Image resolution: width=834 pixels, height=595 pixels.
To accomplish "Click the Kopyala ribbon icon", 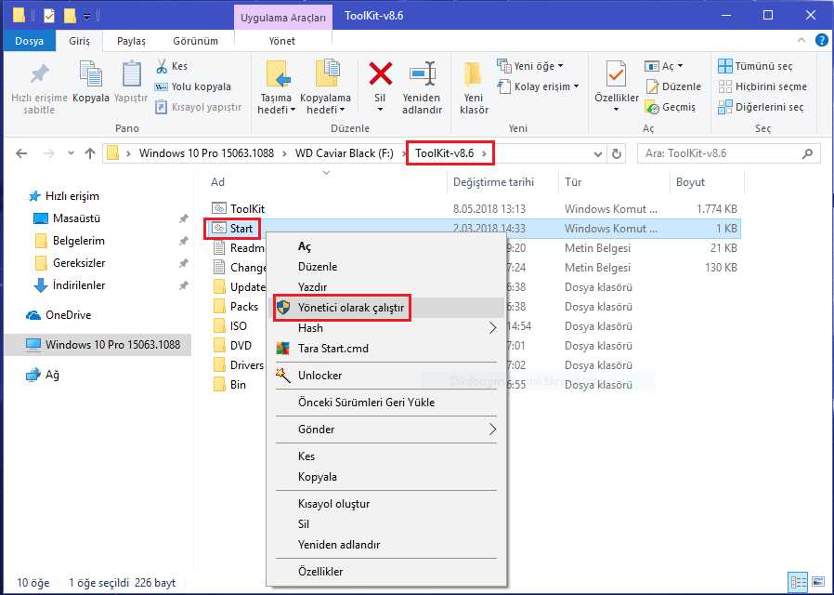I will pos(90,74).
